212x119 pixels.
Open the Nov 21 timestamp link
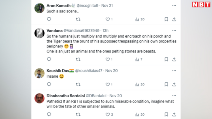click(x=107, y=6)
